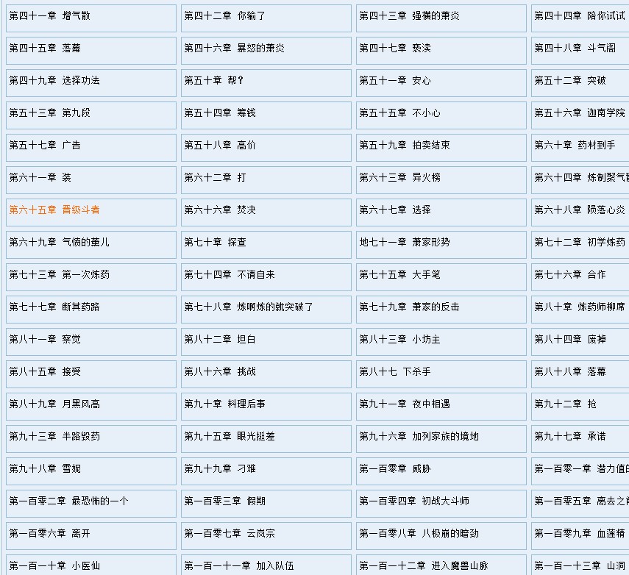
Task: Select chapter 第五十一章 安心
Action: point(395,81)
